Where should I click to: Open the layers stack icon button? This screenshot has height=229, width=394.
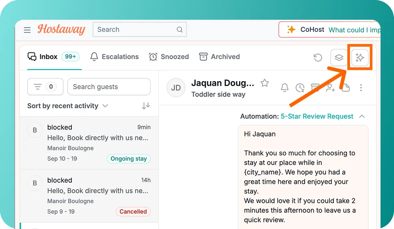coord(339,57)
